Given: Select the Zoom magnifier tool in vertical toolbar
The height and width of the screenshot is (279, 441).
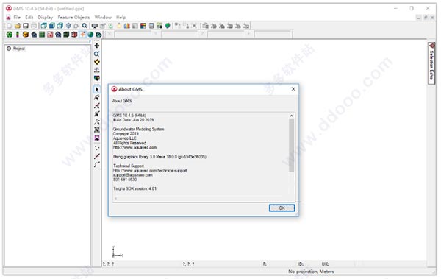Looking at the screenshot, I should 97,54.
